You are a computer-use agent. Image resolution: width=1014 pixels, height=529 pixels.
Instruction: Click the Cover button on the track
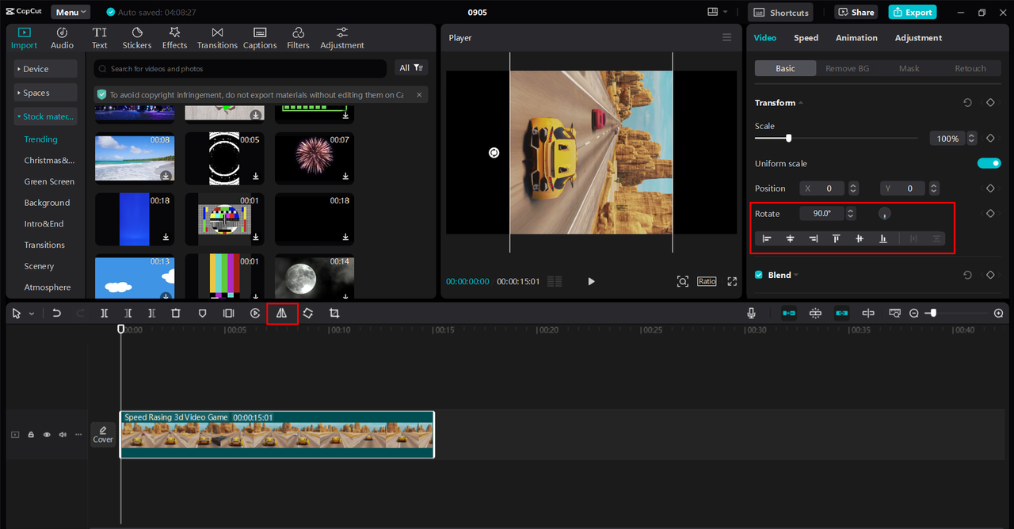point(103,434)
